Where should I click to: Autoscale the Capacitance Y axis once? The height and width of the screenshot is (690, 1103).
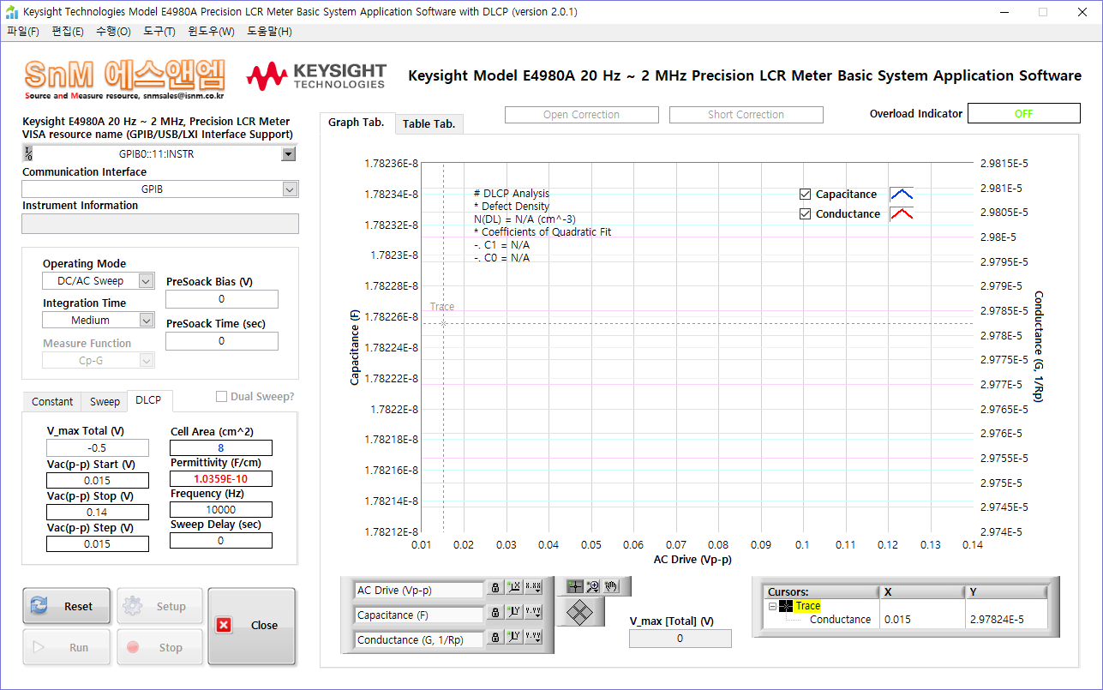coord(514,613)
